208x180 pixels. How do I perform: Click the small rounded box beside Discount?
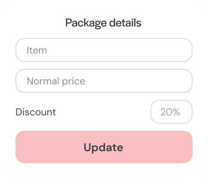171,112
